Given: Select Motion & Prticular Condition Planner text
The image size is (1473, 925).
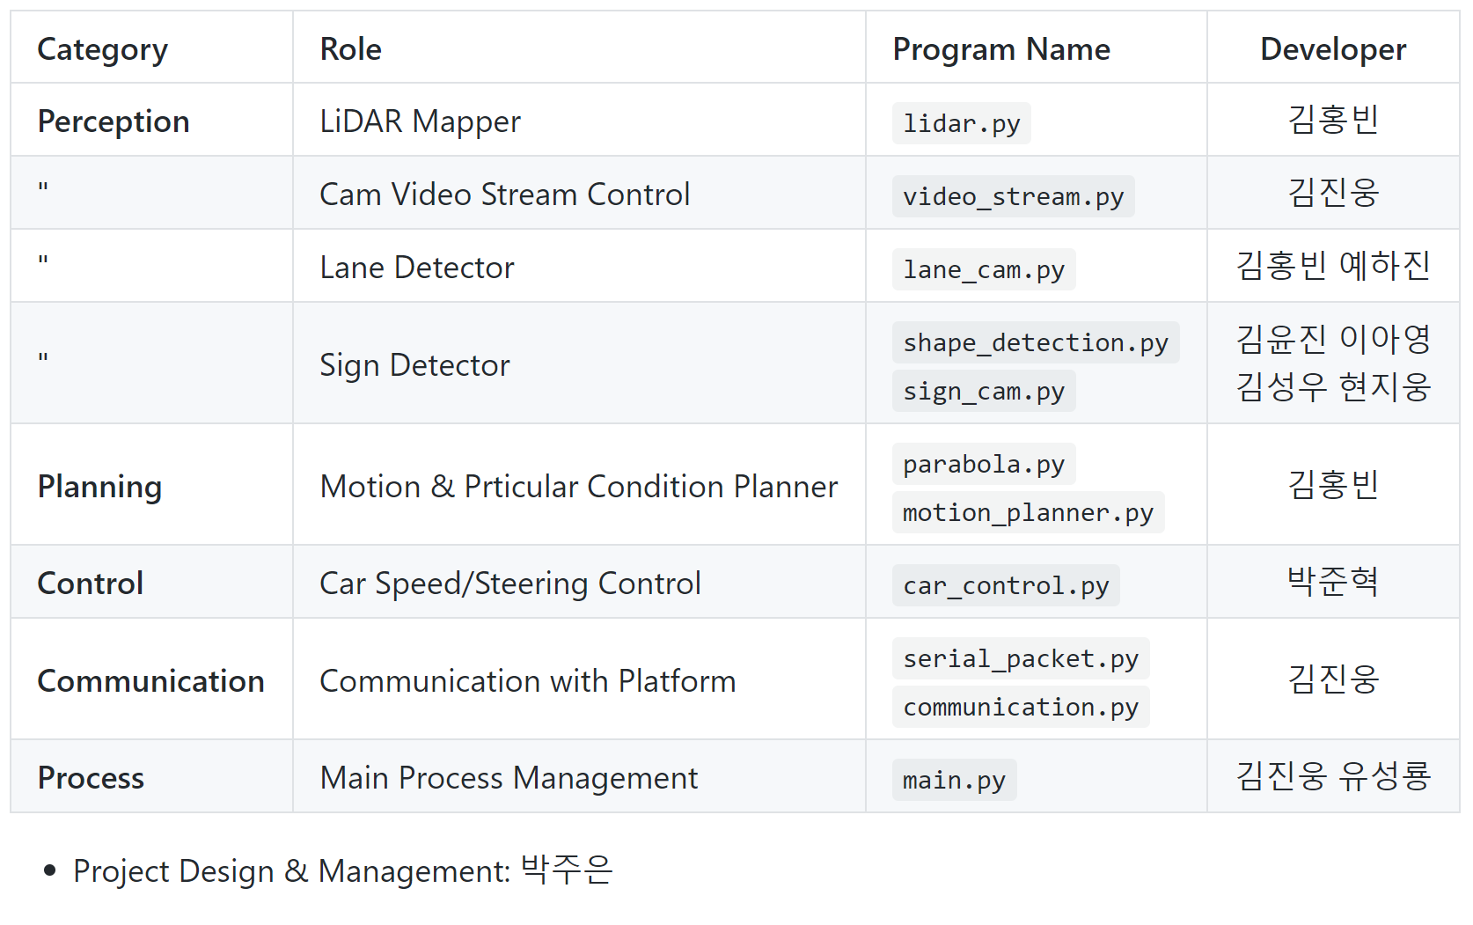Looking at the screenshot, I should tap(579, 486).
